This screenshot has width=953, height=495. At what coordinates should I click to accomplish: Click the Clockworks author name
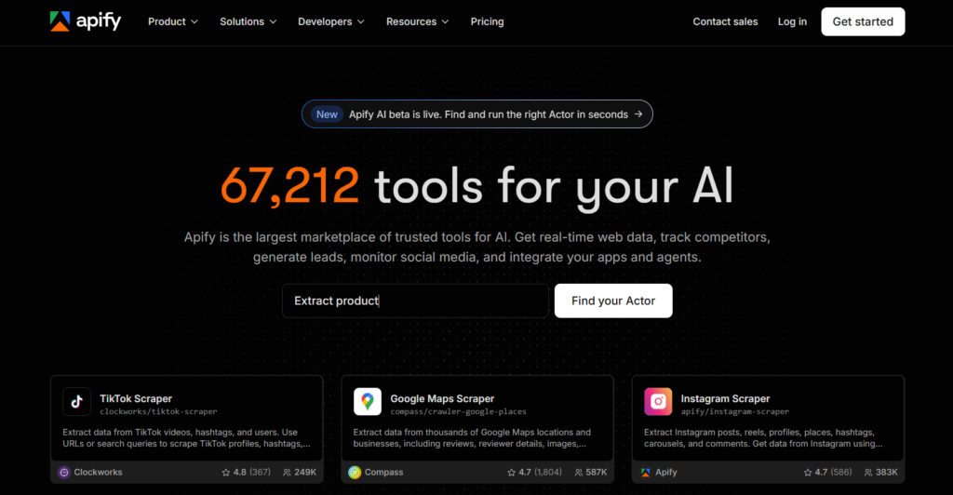[98, 472]
